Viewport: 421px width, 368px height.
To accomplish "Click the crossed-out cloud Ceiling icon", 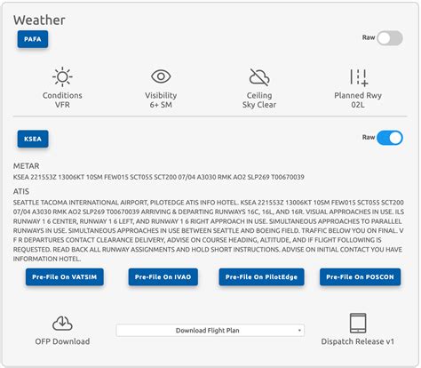I will point(259,77).
